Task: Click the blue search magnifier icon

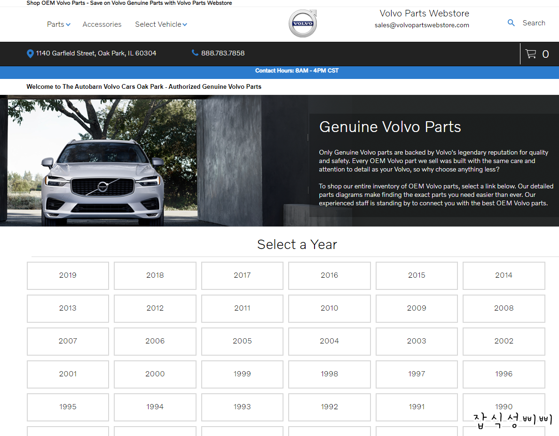Action: pyautogui.click(x=511, y=23)
